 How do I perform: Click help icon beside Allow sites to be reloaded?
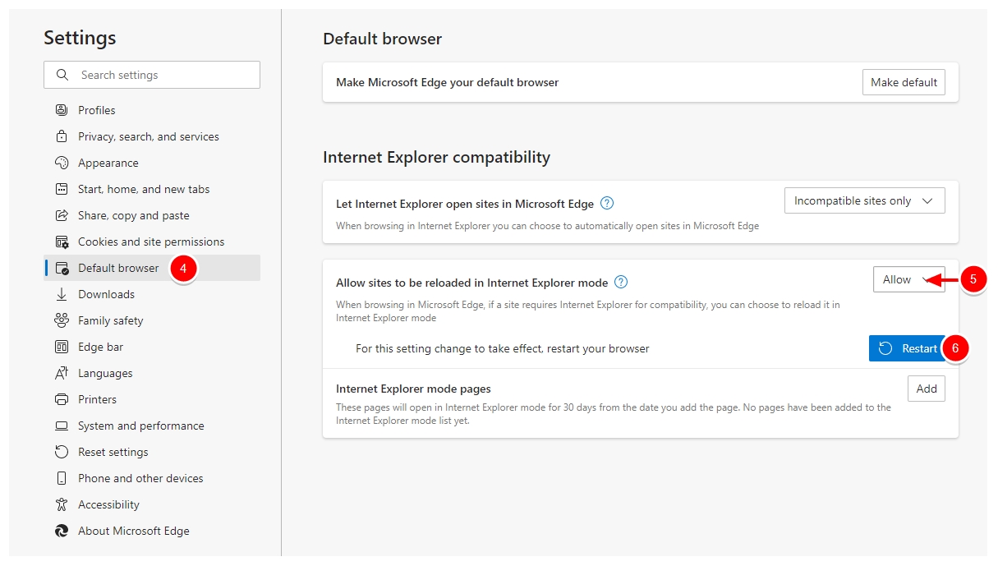click(x=621, y=282)
